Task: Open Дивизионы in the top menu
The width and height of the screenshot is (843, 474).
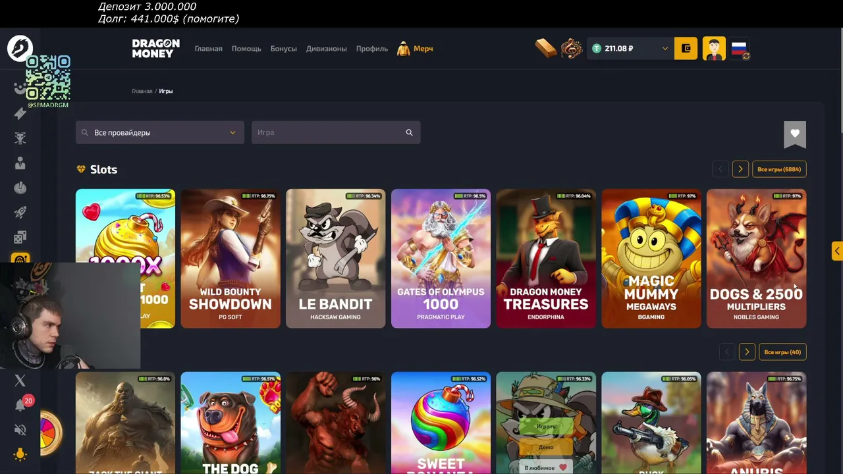Action: pyautogui.click(x=327, y=49)
